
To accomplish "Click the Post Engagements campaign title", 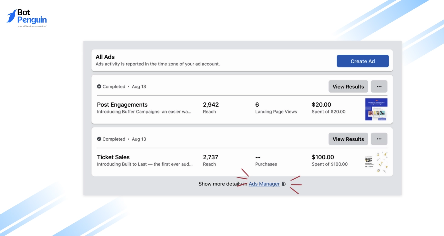I will [122, 105].
